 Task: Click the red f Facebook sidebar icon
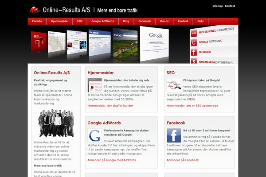(x=194, y=52)
